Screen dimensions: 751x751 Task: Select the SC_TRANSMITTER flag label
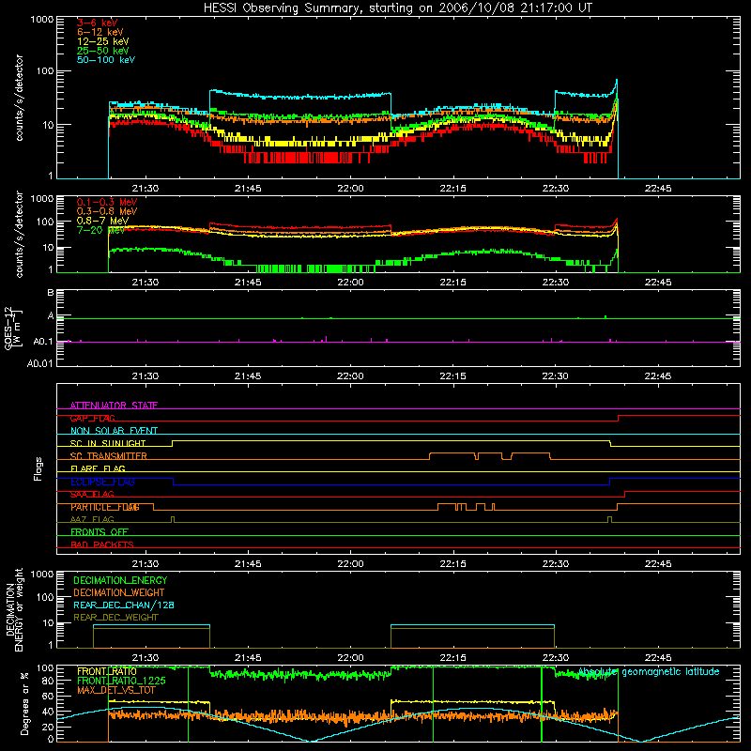(x=109, y=456)
